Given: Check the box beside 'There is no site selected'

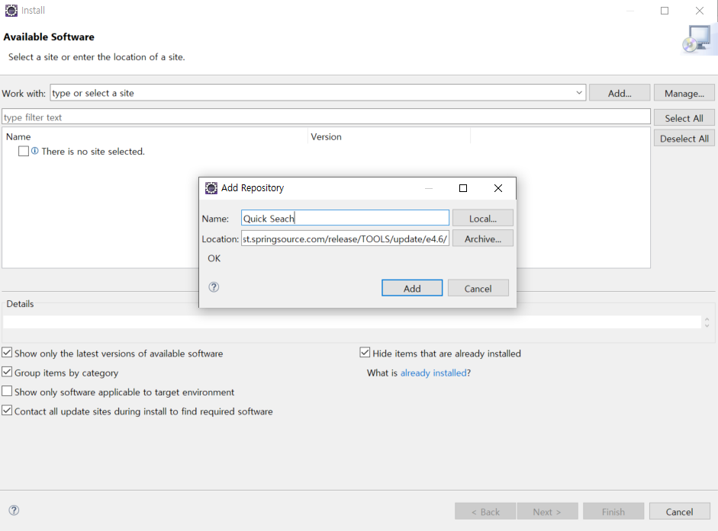Looking at the screenshot, I should pos(24,151).
